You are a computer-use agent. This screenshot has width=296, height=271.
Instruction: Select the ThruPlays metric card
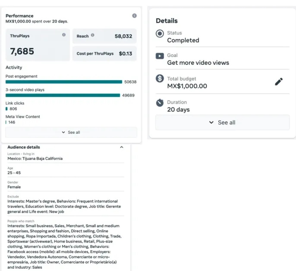(x=38, y=45)
